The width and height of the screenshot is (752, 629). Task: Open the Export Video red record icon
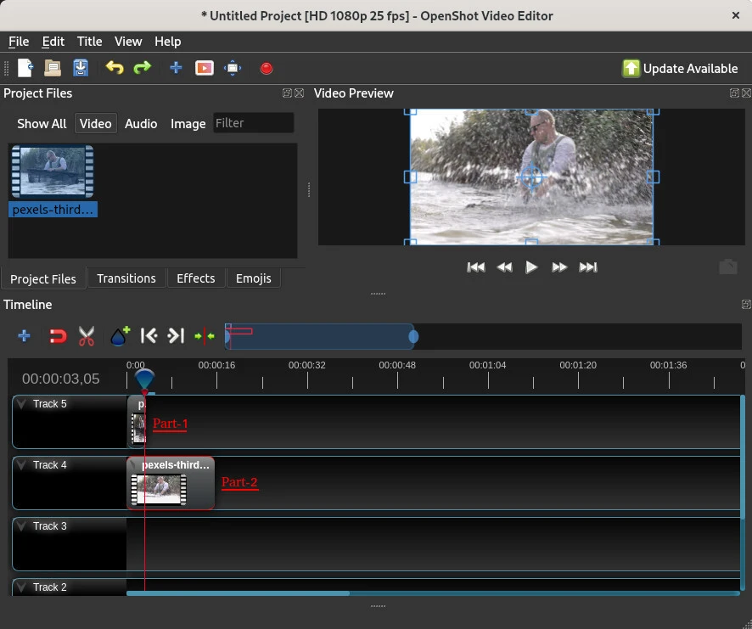(x=266, y=68)
